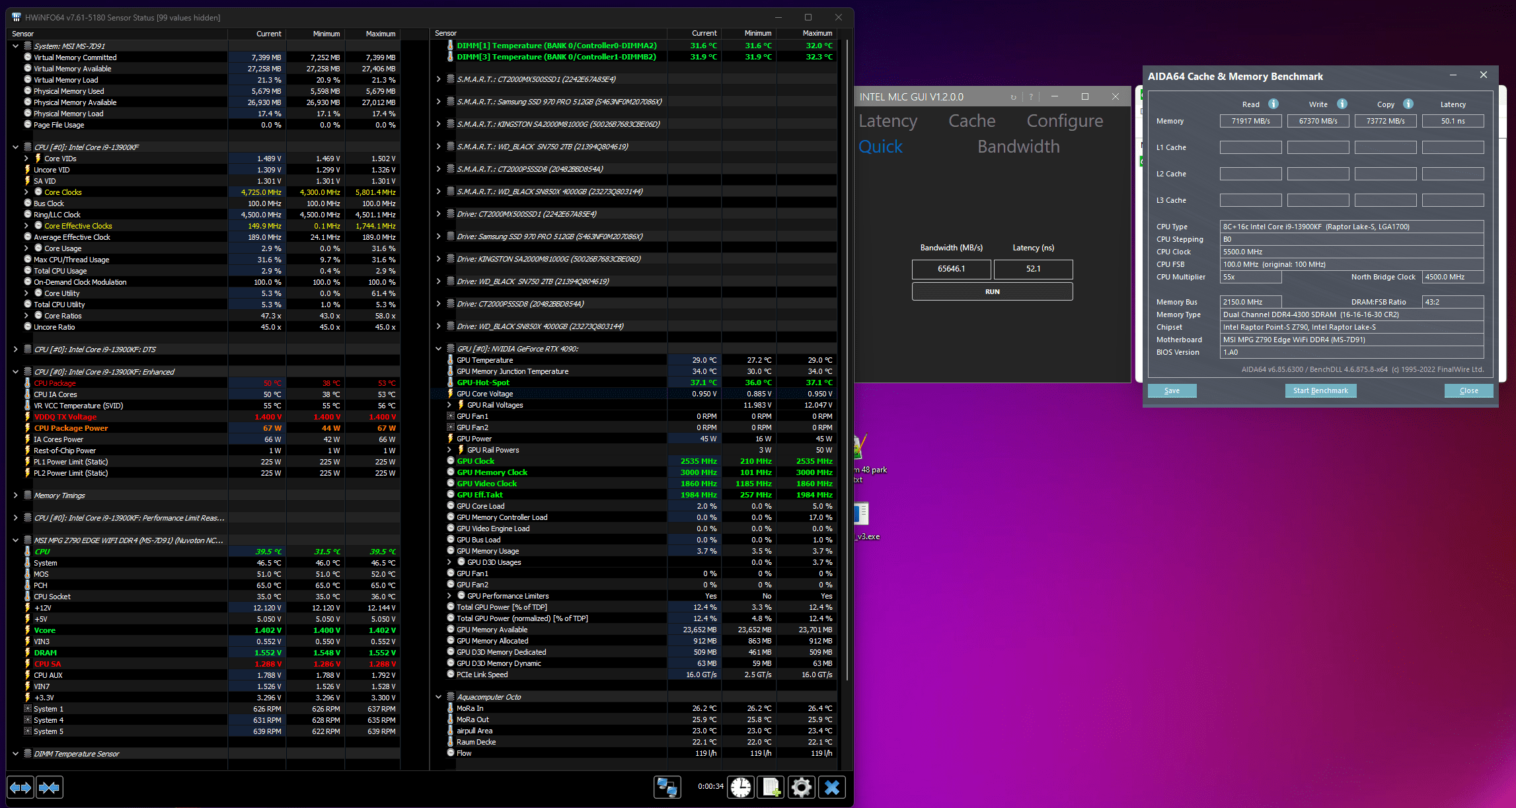Viewport: 1516px width, 808px height.
Task: Click the Close button in AIDA64
Action: pos(1468,390)
